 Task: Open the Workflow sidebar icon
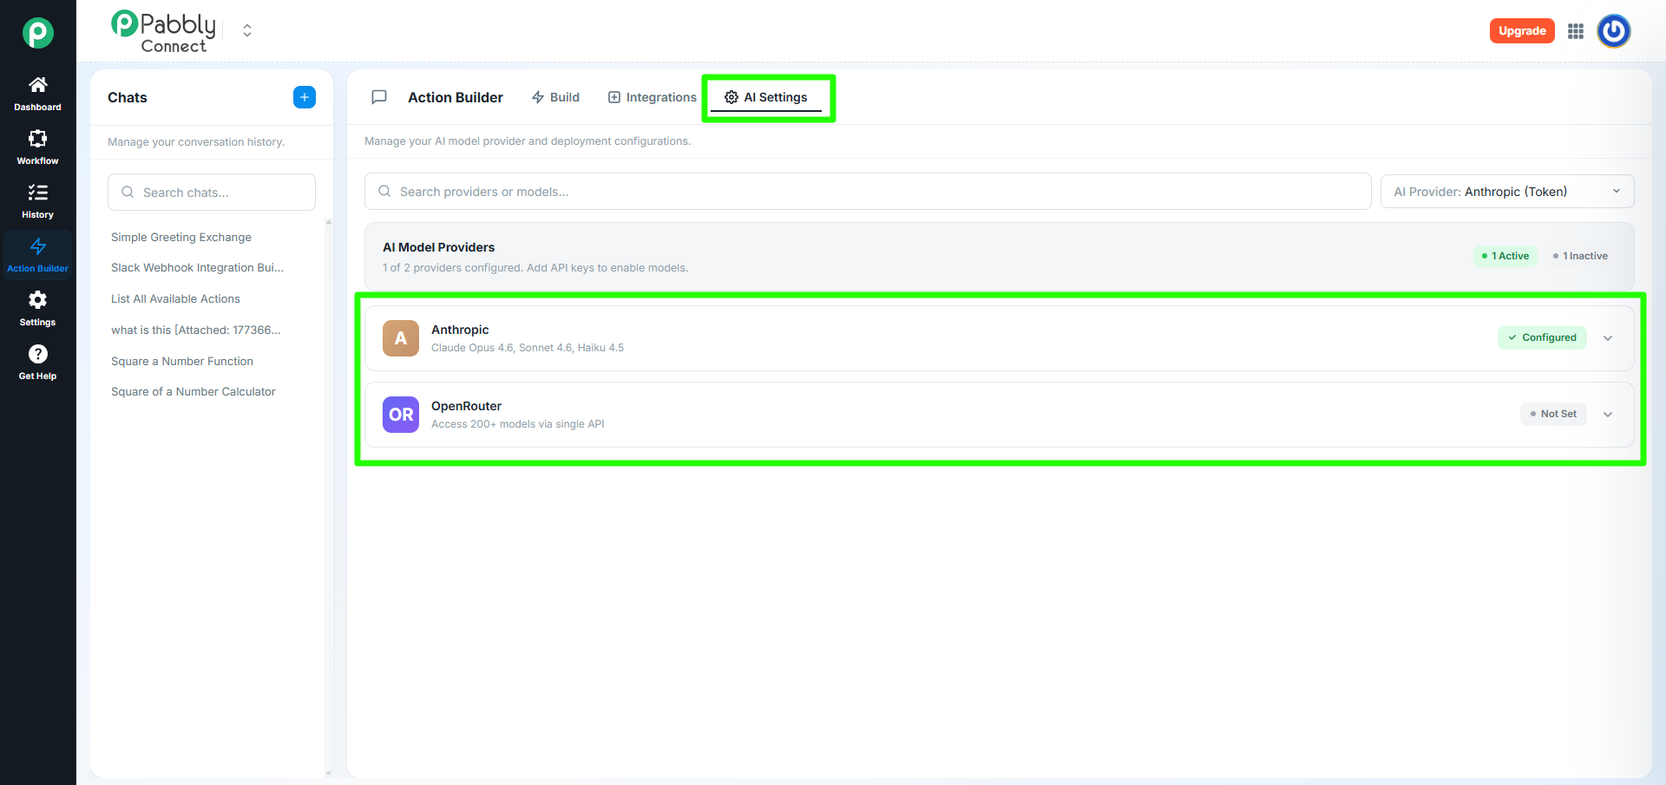point(37,139)
